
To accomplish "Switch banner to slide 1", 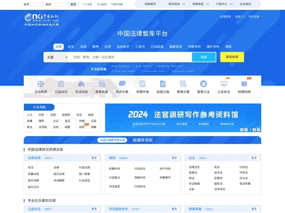I will 242,130.
